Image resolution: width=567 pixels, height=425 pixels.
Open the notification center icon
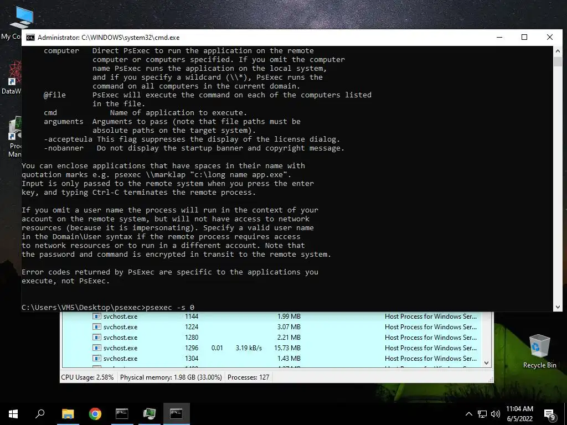coord(550,414)
